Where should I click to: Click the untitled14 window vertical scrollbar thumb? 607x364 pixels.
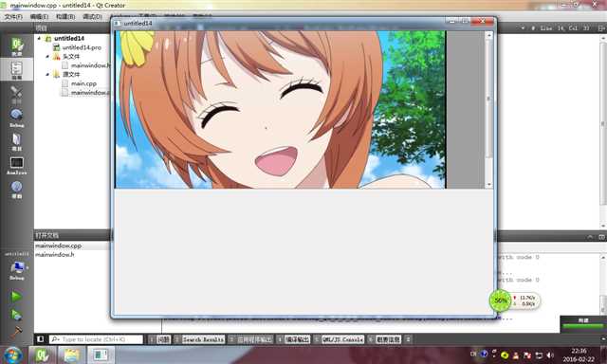pyautogui.click(x=489, y=99)
